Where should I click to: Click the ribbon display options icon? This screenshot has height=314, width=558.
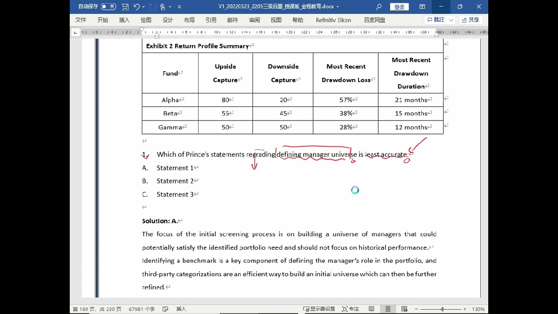[422, 7]
